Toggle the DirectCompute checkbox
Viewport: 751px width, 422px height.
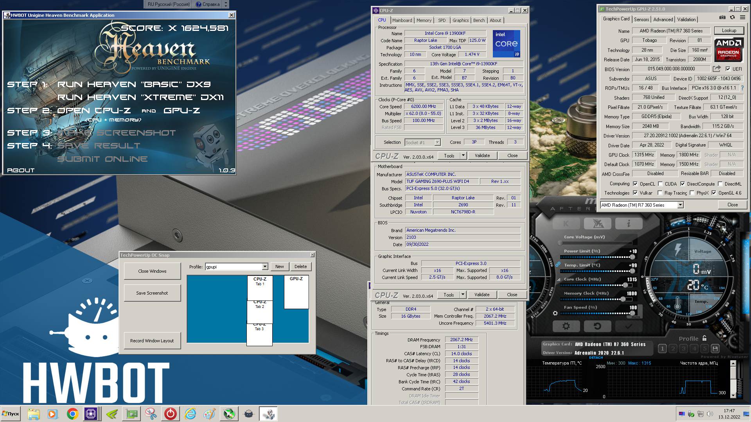coord(683,184)
